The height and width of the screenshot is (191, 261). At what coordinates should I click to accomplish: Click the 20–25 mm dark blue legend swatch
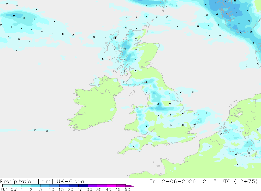point(73,186)
